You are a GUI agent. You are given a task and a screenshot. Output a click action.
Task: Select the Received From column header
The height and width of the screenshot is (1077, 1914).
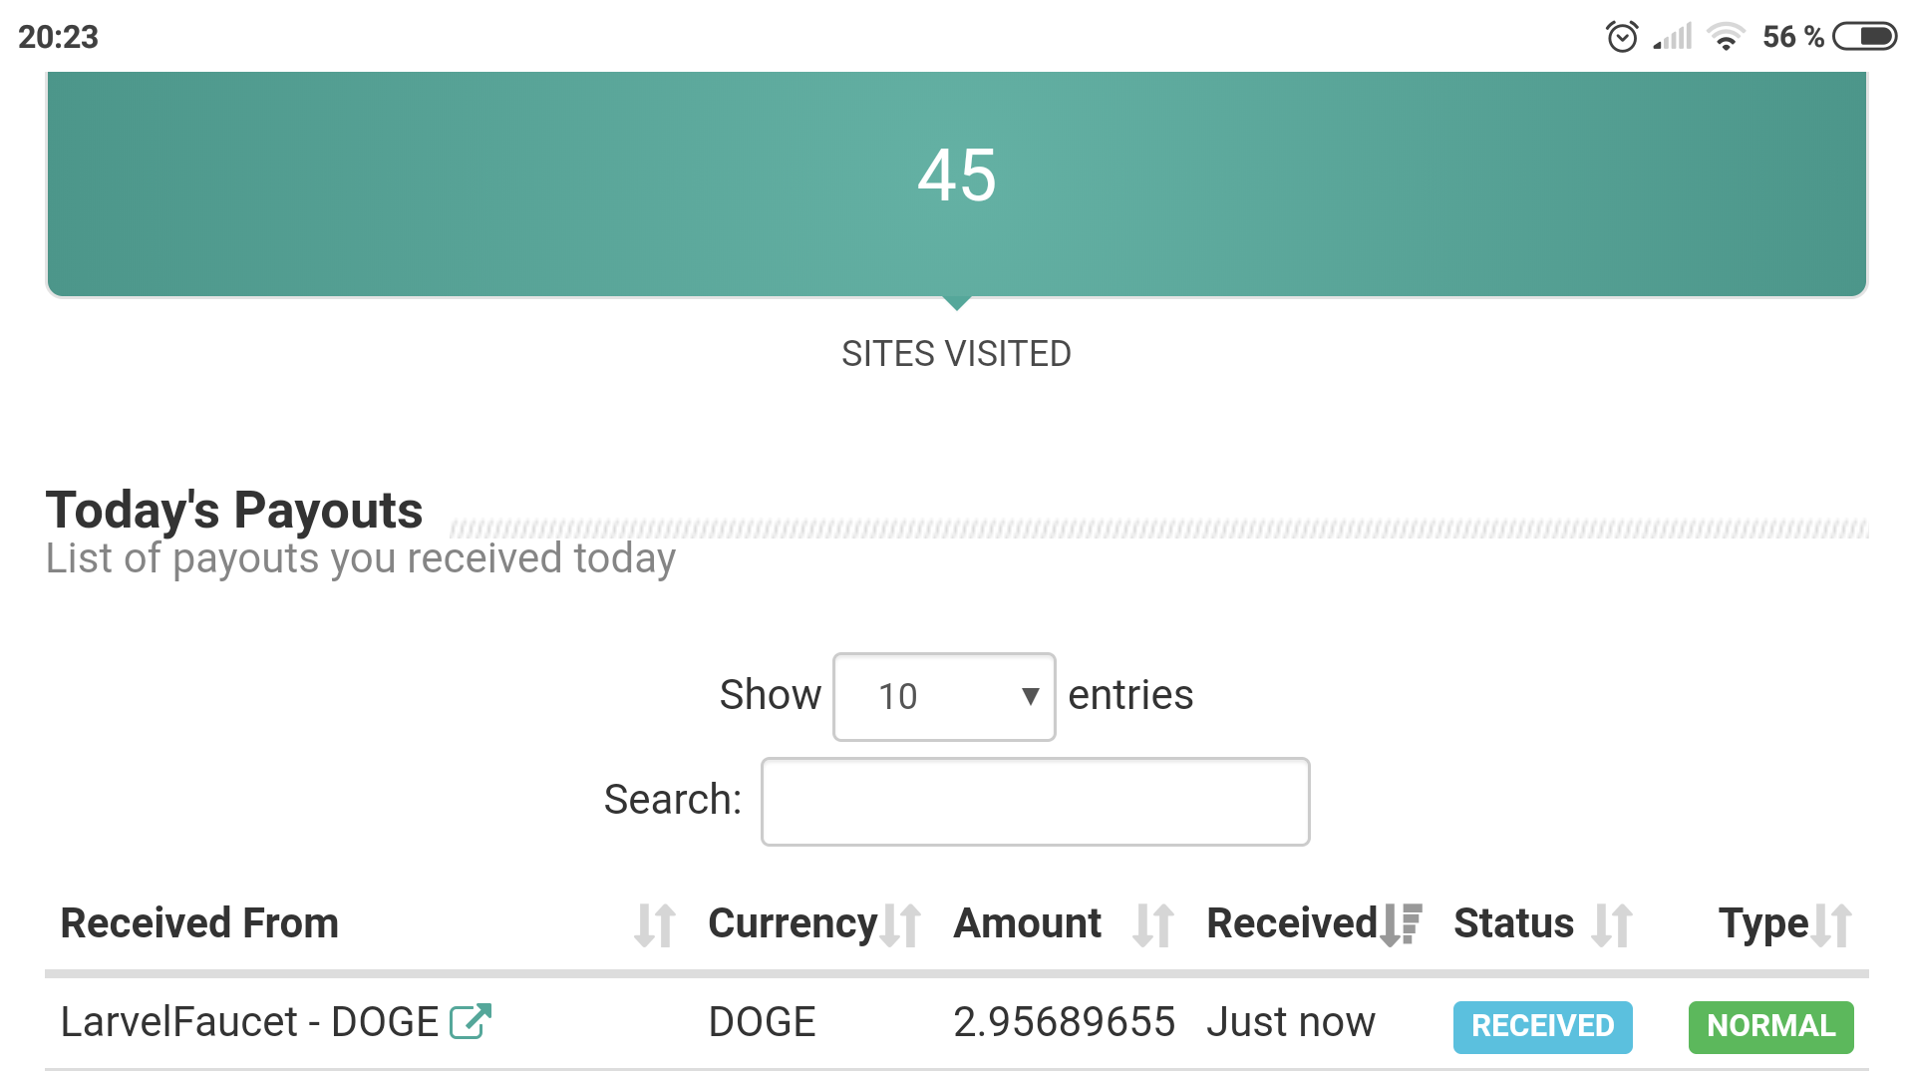pyautogui.click(x=199, y=923)
